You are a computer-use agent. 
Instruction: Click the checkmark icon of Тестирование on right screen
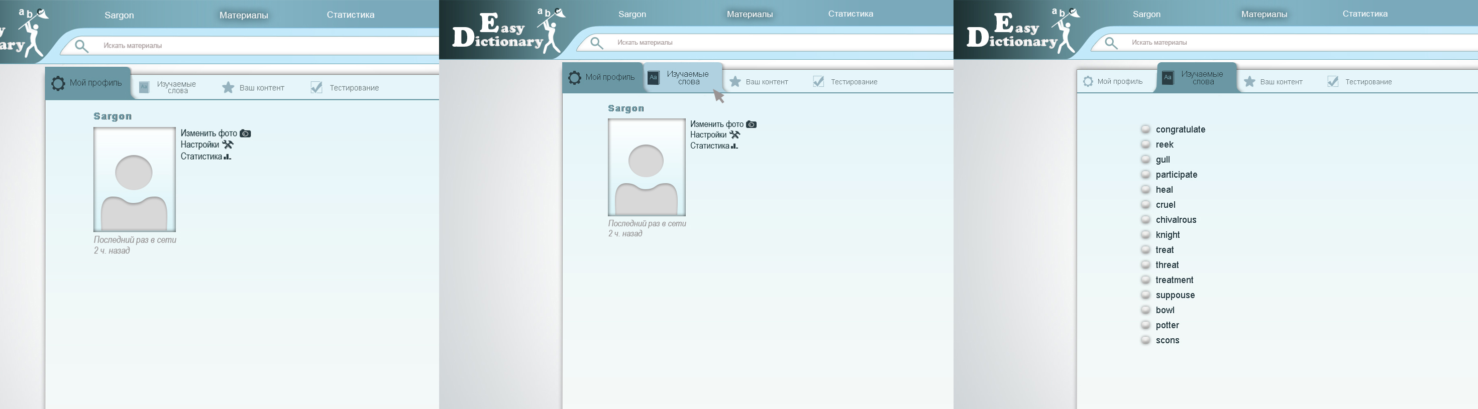tap(1333, 81)
